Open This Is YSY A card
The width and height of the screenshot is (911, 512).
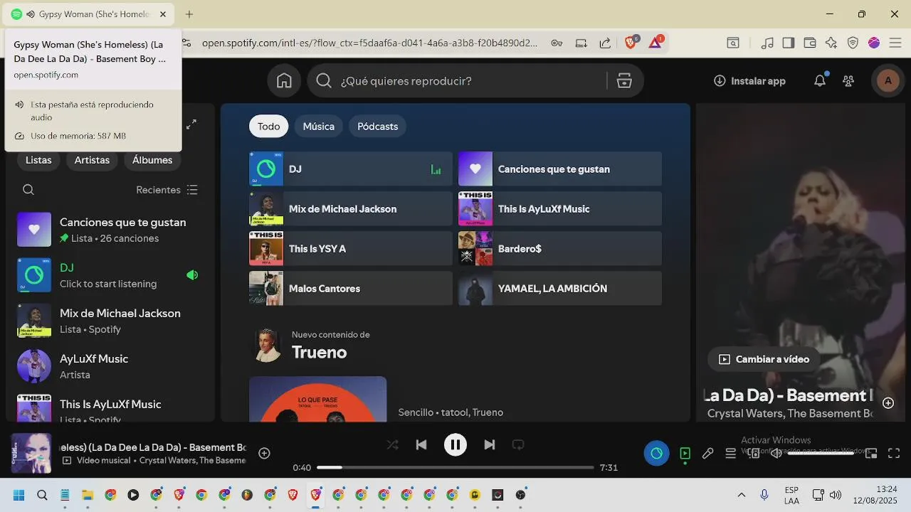point(351,249)
